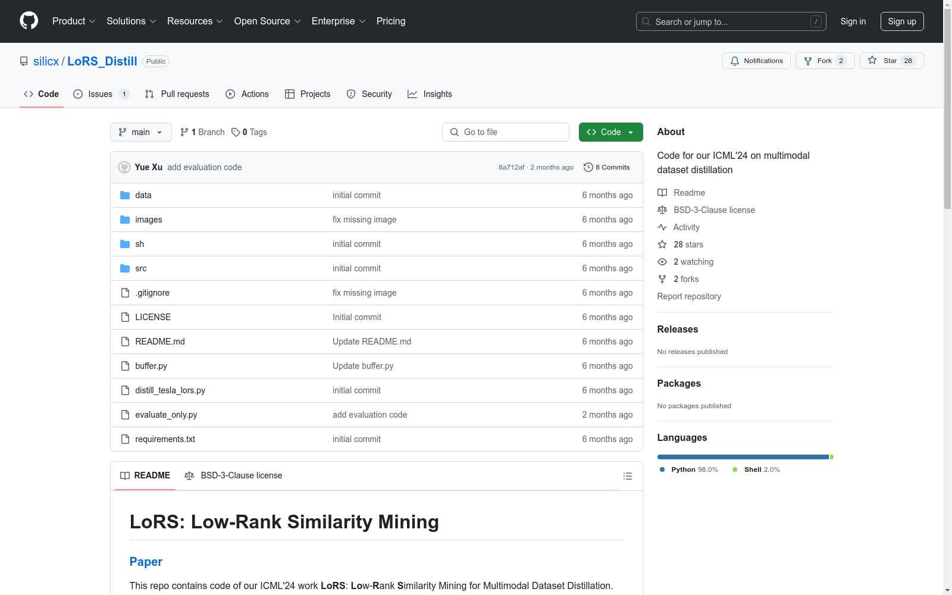Click the search magnifier icon in header
Screen dimensions: 952x595
[x=646, y=21]
